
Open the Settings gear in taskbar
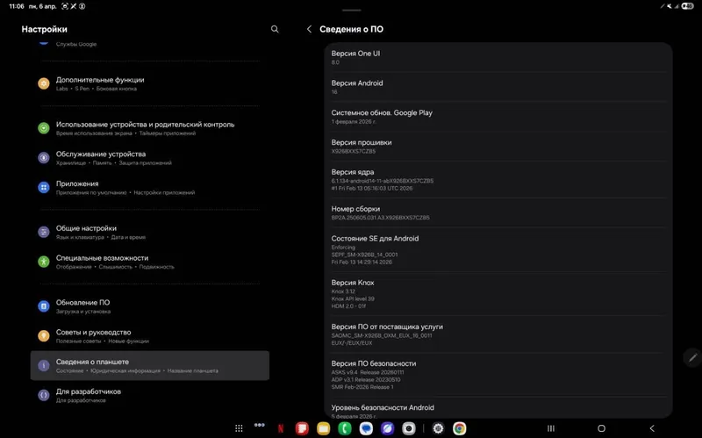[438, 428]
